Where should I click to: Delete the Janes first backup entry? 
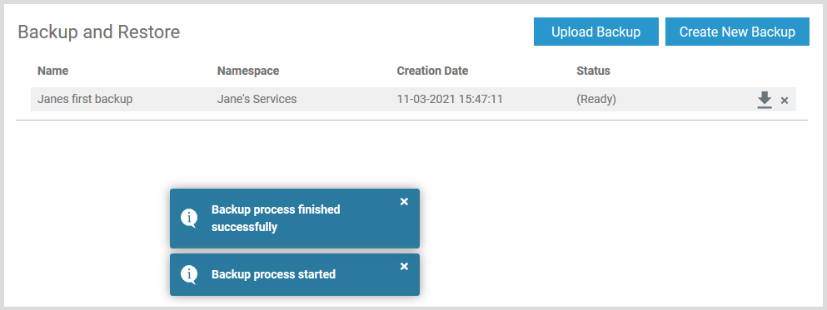pyautogui.click(x=785, y=101)
